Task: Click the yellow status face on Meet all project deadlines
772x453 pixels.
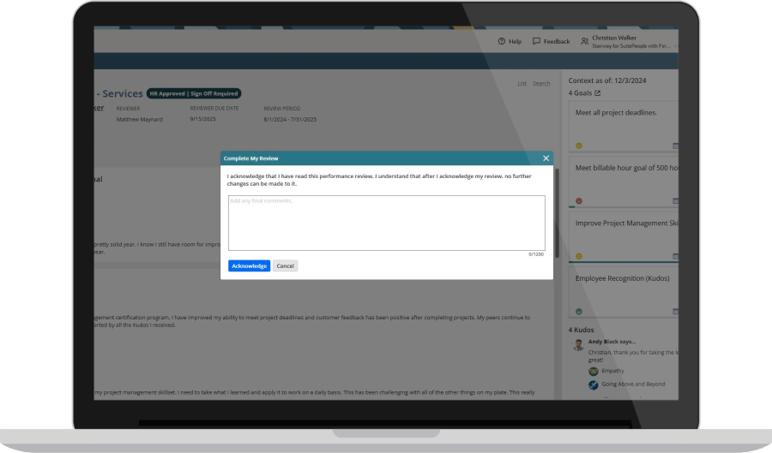Action: click(579, 146)
